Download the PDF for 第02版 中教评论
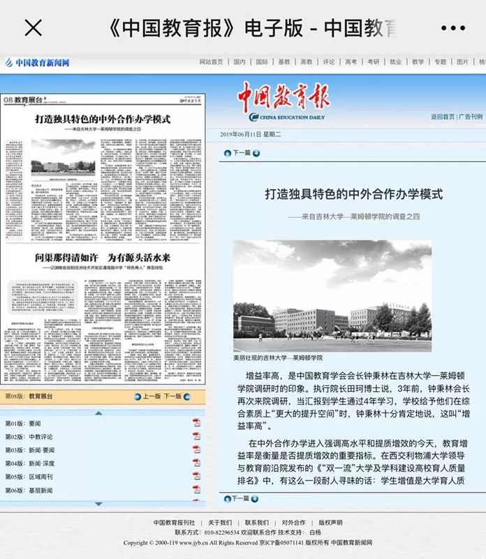This screenshot has height=559, width=486. (x=197, y=436)
